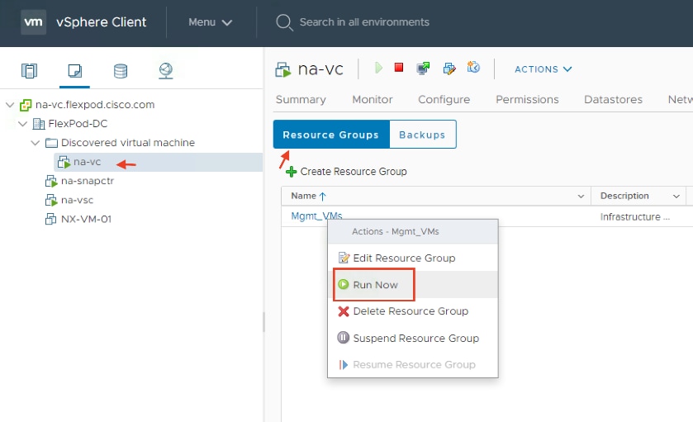This screenshot has height=422, width=693.
Task: Select na-vsc in the tree
Action: pyautogui.click(x=78, y=200)
